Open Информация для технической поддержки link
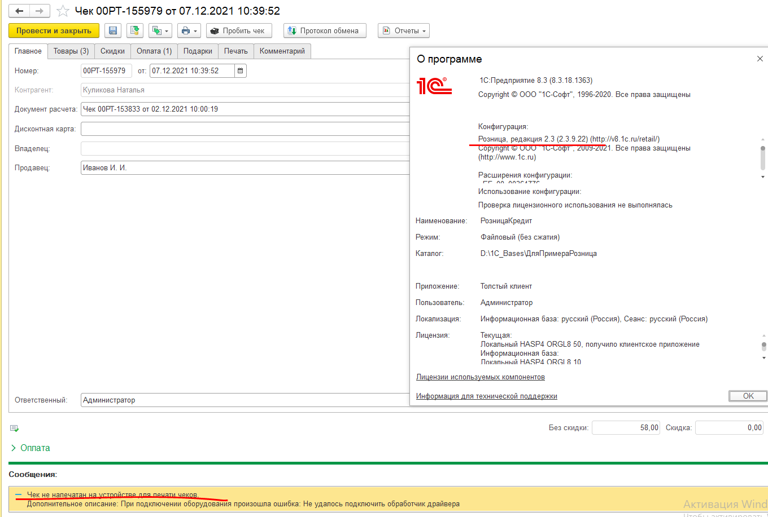Viewport: 768px width, 517px height. coord(487,396)
